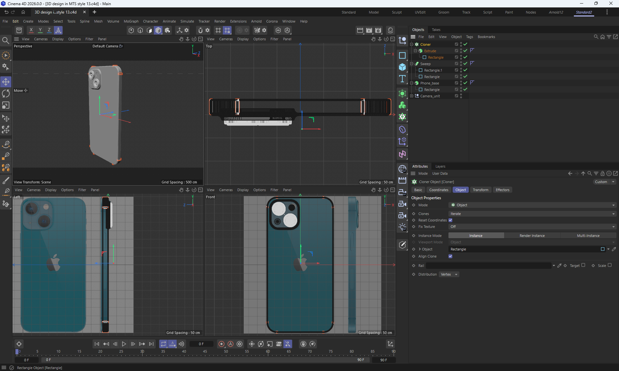Click the Cube primitive icon
619x371 pixels.
402,67
